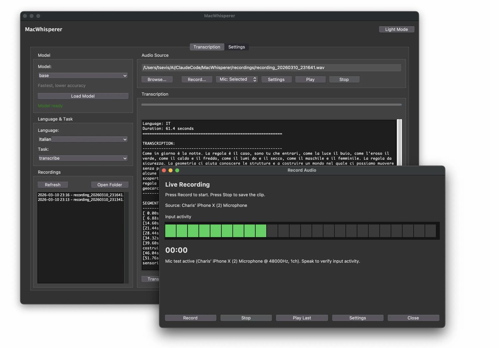Click Open Folder in Recordings
Screen dimensions: 499x348
point(110,185)
